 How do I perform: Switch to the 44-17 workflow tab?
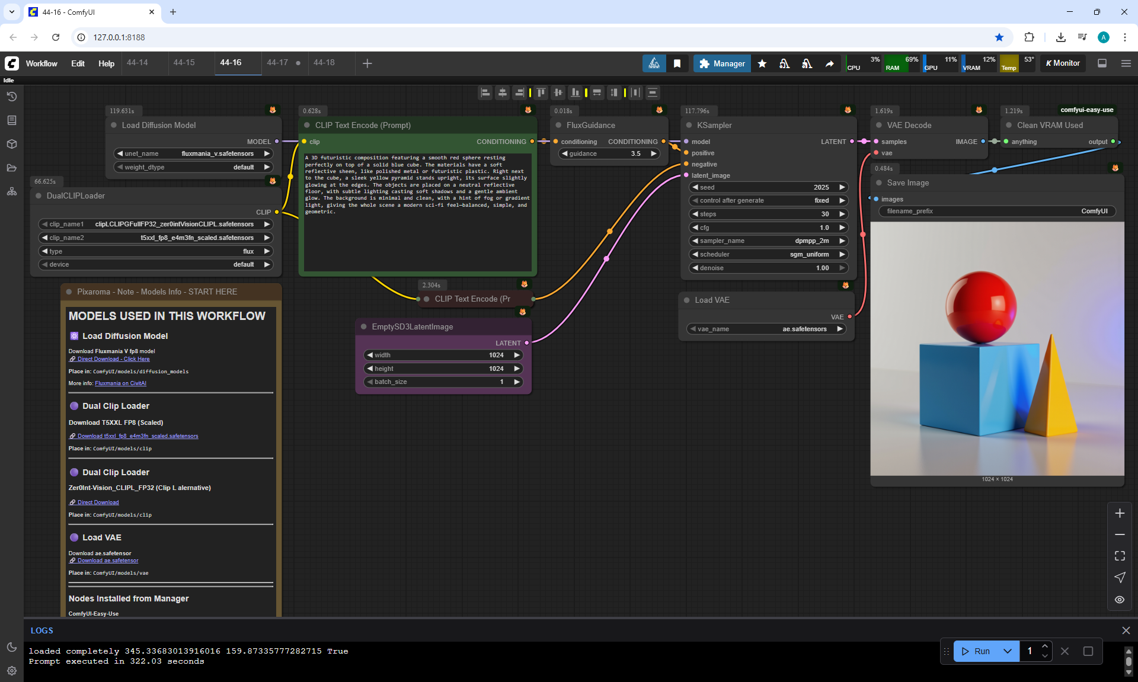coord(277,62)
